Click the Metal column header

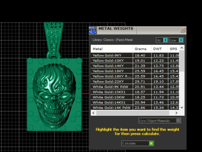coord(112,49)
